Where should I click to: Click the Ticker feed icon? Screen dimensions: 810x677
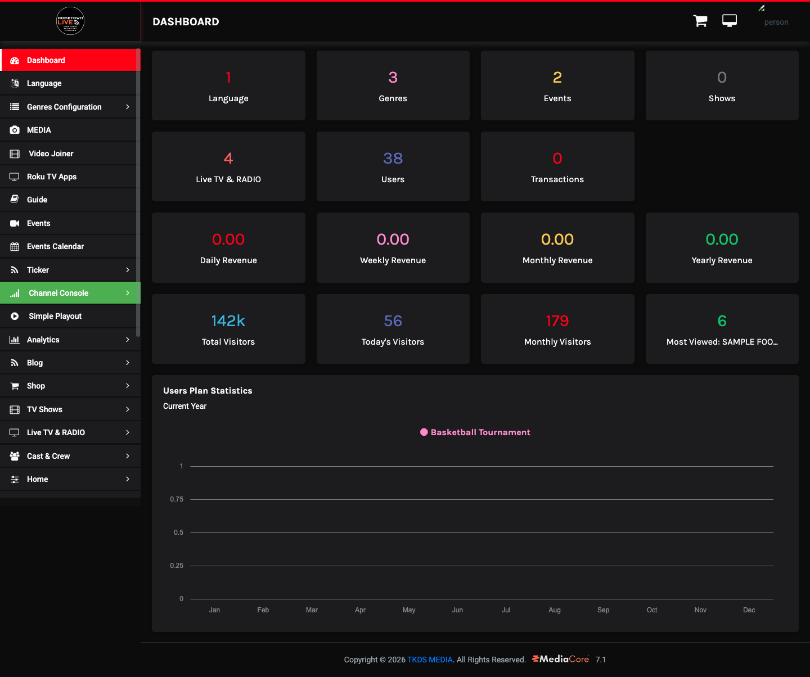pos(15,270)
